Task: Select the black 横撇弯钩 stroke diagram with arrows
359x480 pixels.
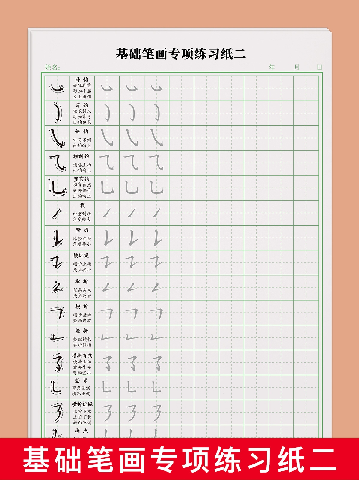Action: (58, 363)
